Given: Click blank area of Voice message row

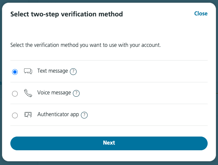Looking at the screenshot, I should (143, 93).
